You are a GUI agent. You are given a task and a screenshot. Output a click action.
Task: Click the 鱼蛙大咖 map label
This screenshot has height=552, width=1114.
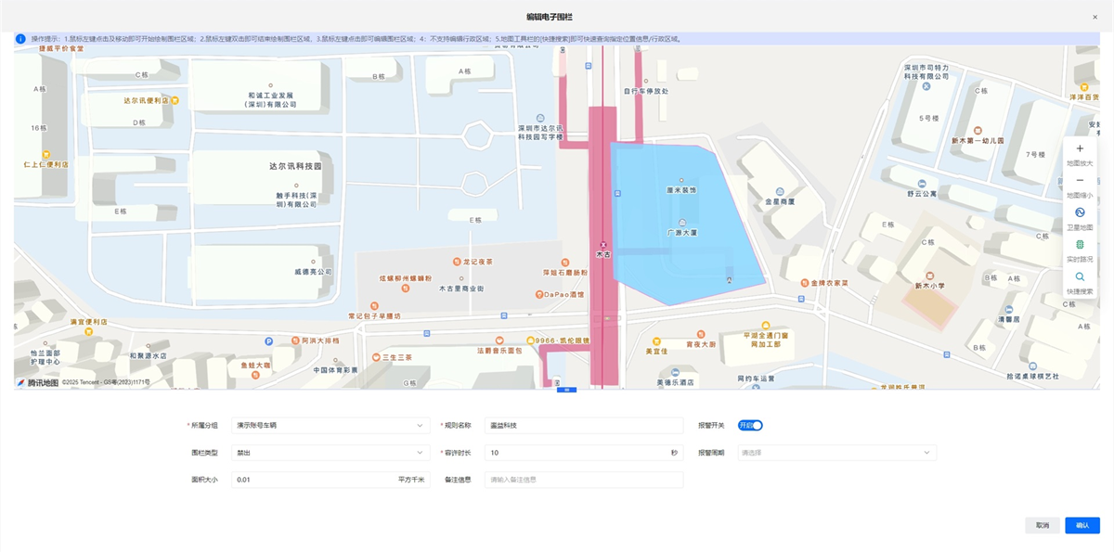pyautogui.click(x=254, y=365)
